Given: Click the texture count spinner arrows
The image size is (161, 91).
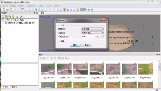Looking at the screenshot, I should pos(102,37).
